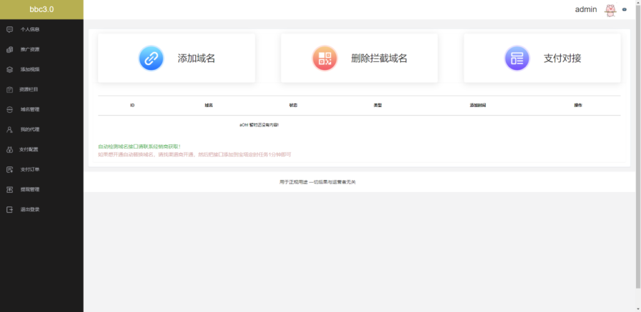The height and width of the screenshot is (312, 641).
Task: Click the orange QR code 删除拦截域名 icon
Action: click(x=325, y=58)
